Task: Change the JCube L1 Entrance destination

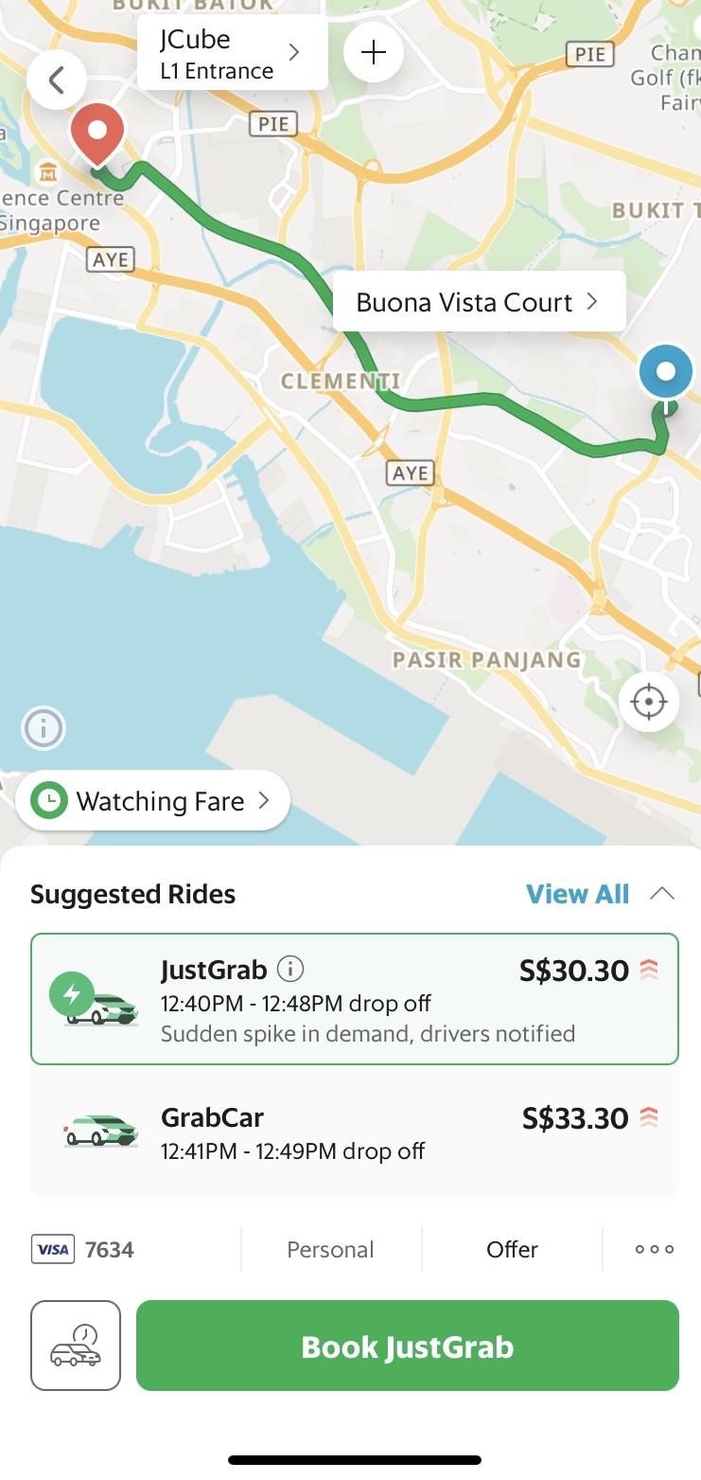Action: click(232, 54)
